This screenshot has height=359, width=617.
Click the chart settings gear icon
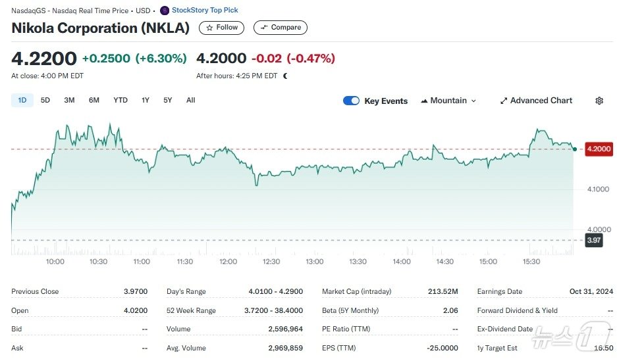(x=599, y=101)
